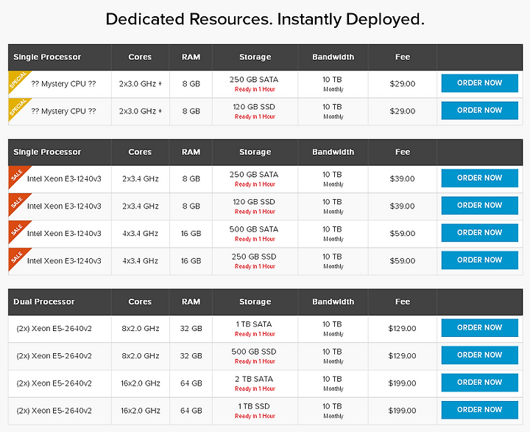The height and width of the screenshot is (432, 530).
Task: Click 'Bandwidth' header in Dual Processor table
Action: [x=333, y=302]
